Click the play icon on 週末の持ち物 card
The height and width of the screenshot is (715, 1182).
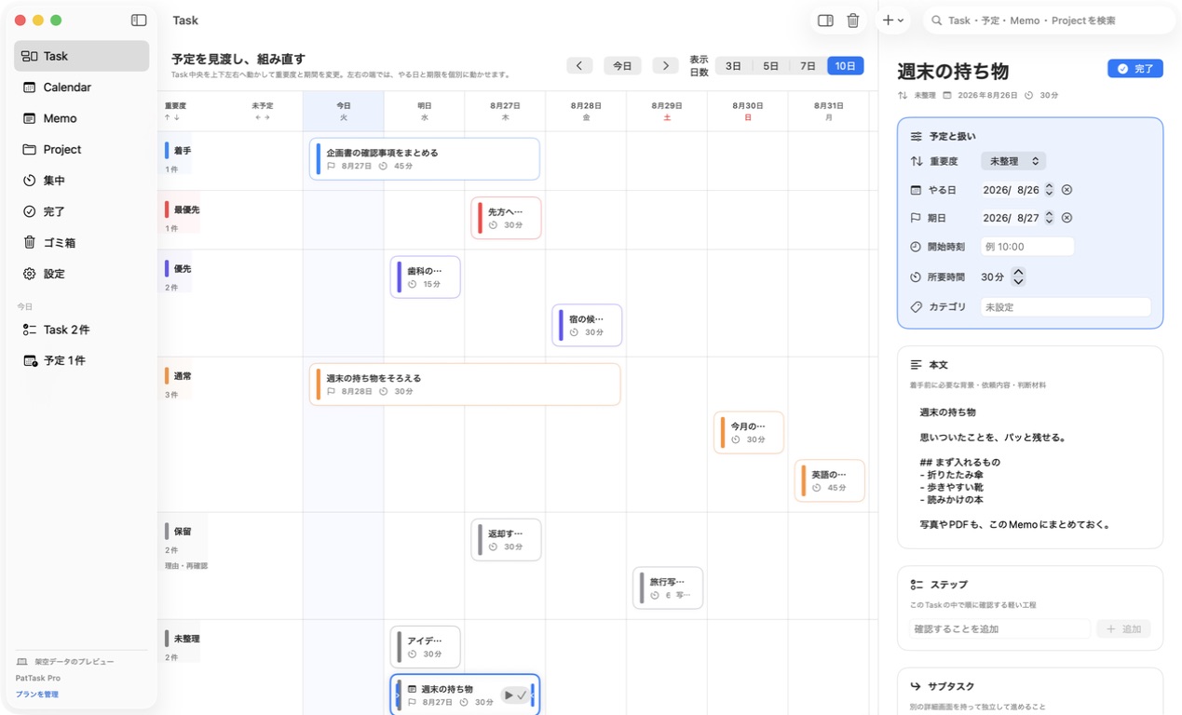(508, 695)
